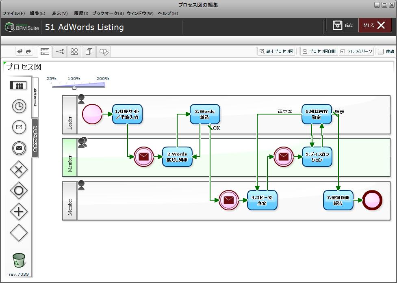Click the undo arrow button
The width and height of the screenshot is (397, 283).
tap(20, 52)
